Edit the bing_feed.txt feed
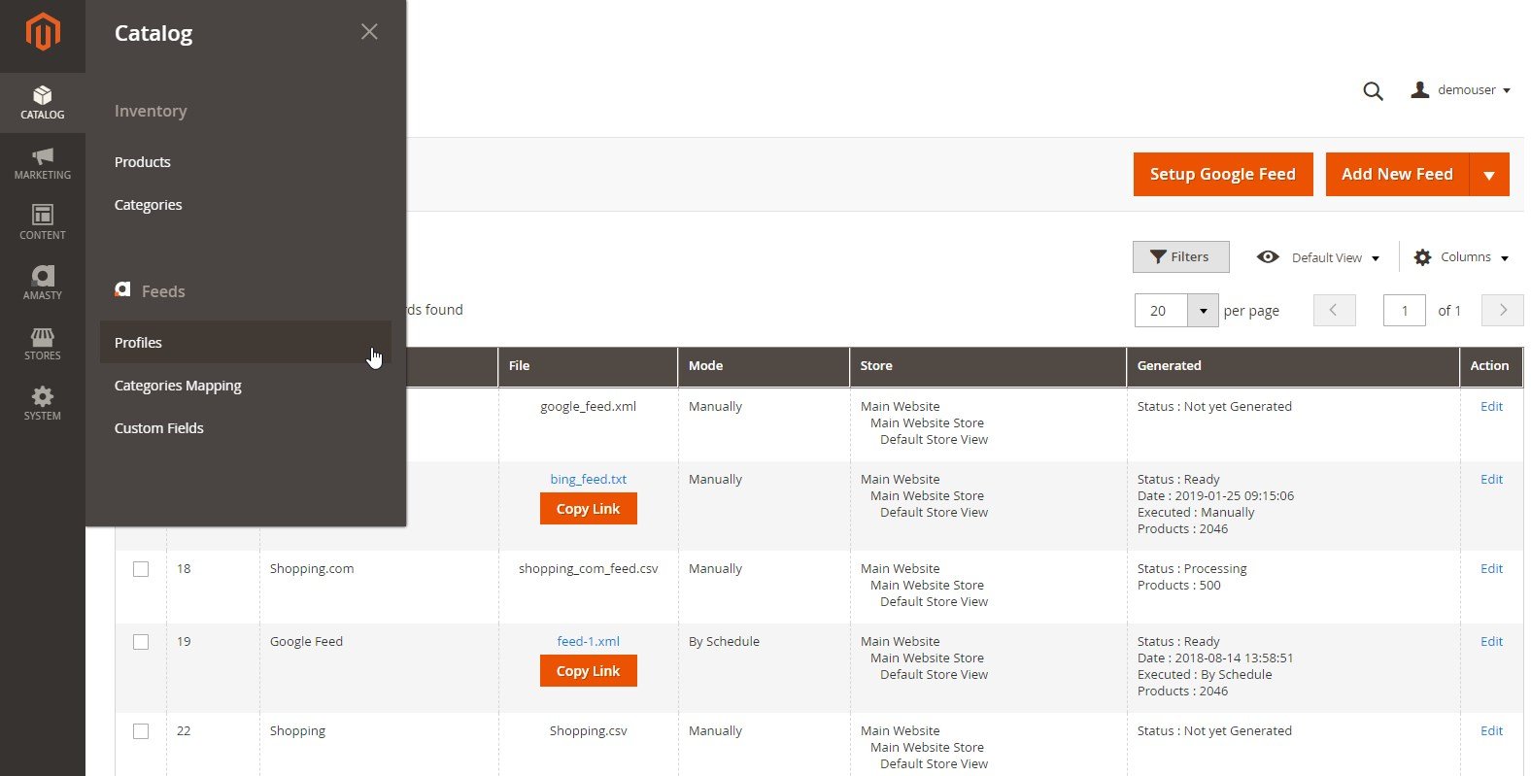Screen dimensions: 1531x776 coord(1491,480)
